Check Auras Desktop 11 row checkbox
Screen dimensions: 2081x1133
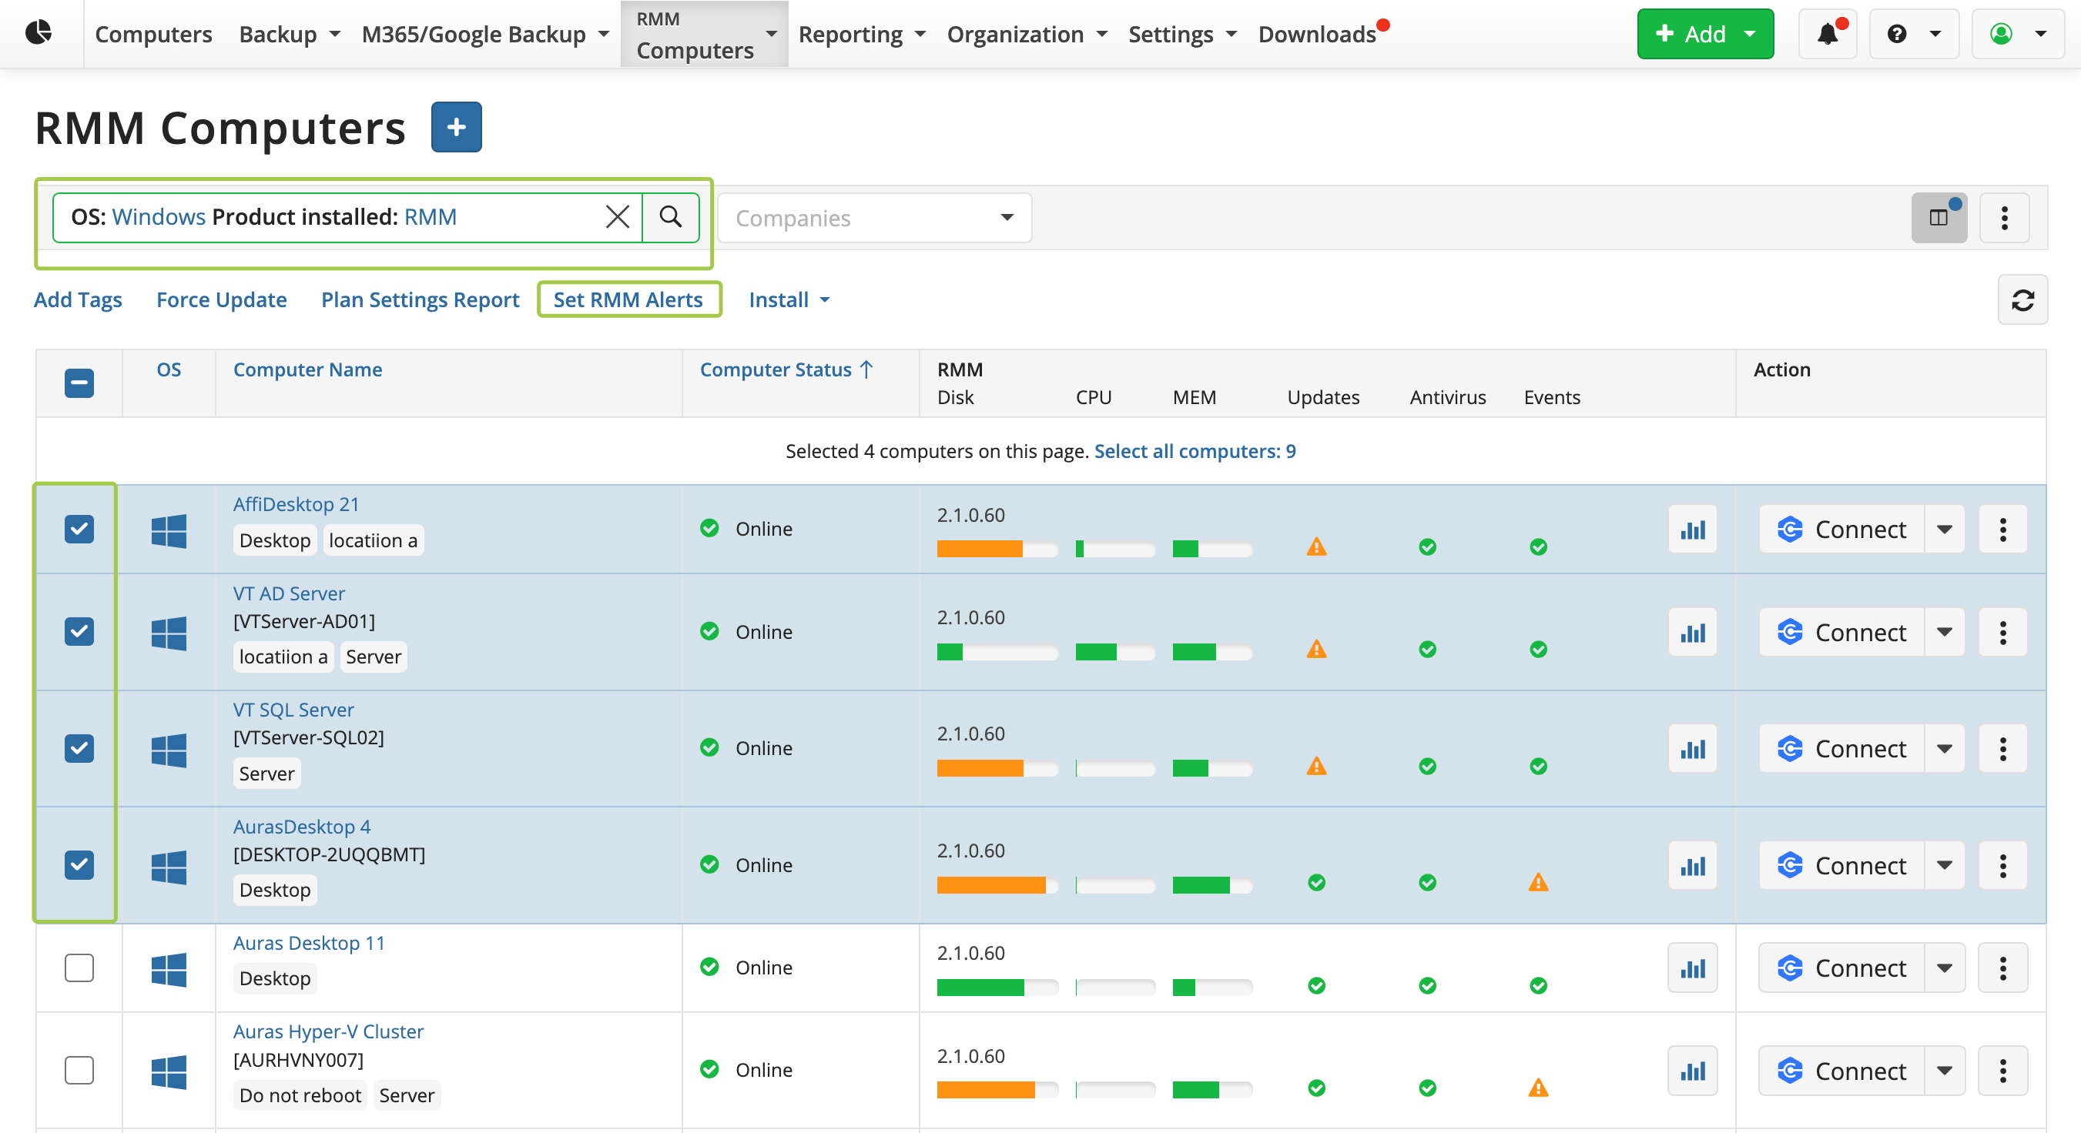point(79,968)
